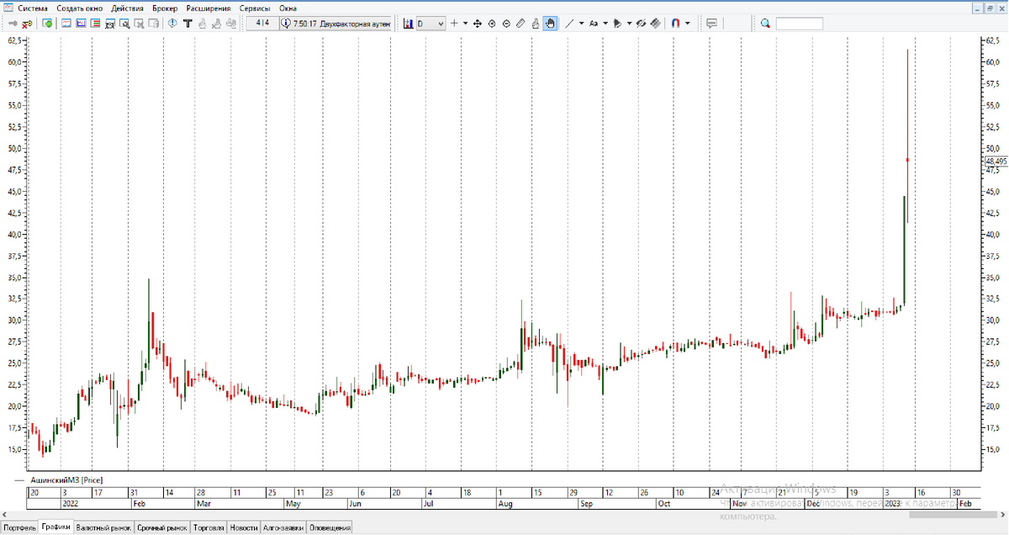Select the Aa text label tool

594,24
